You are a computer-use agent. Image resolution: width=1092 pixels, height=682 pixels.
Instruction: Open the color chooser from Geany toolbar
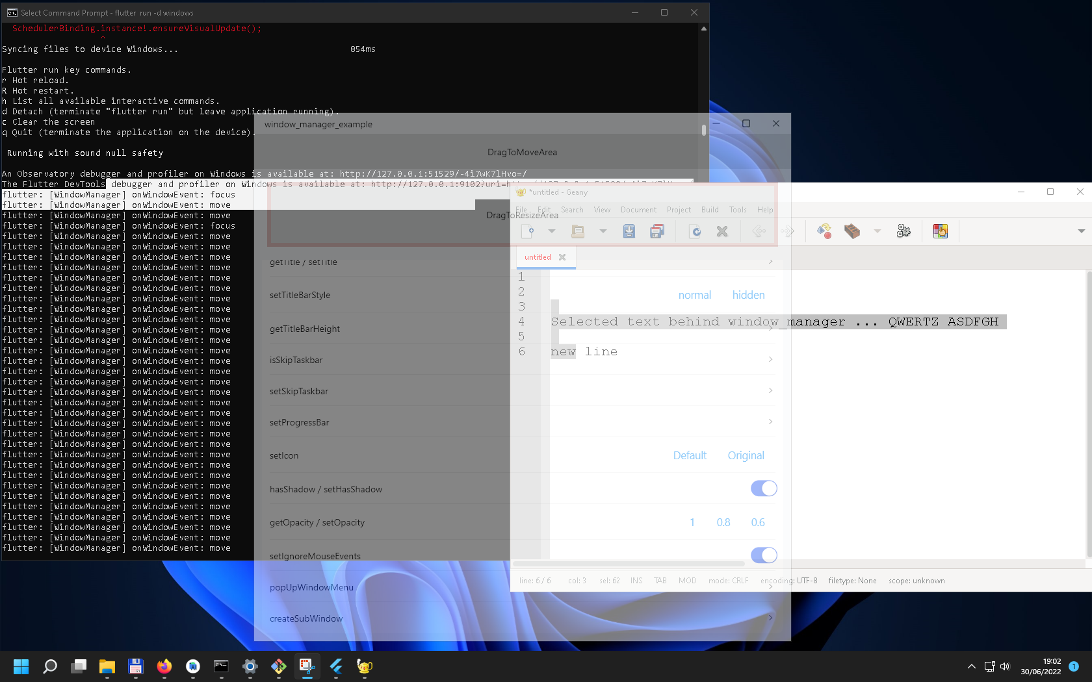(941, 231)
